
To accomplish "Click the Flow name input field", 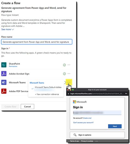I will (37, 42).
